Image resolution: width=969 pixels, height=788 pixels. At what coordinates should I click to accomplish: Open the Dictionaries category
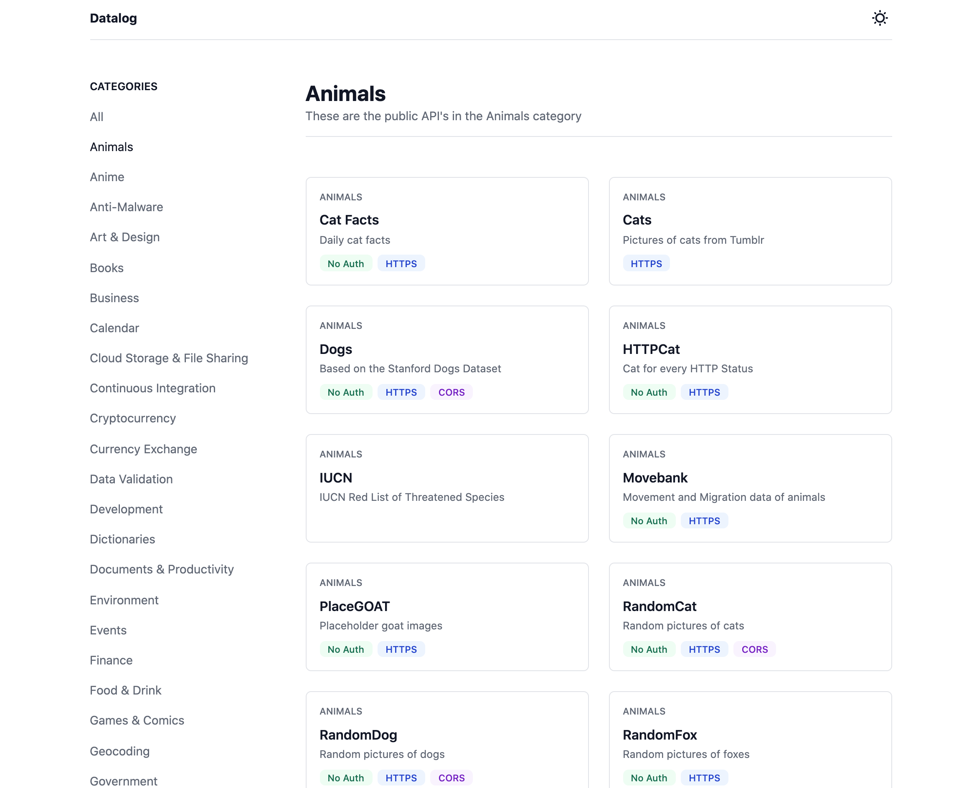pyautogui.click(x=122, y=539)
